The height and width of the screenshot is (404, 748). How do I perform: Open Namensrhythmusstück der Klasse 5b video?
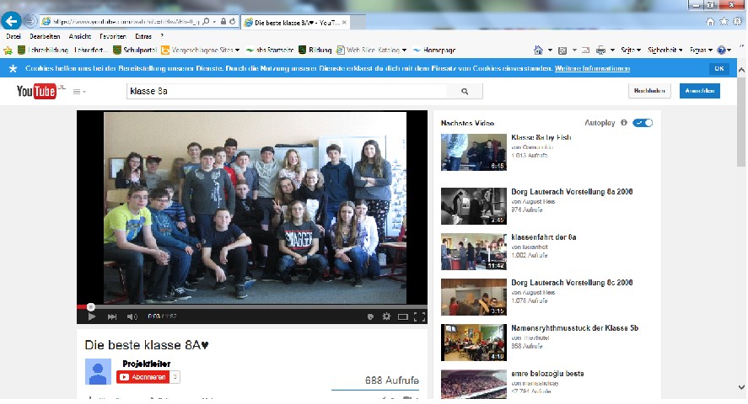pos(575,328)
